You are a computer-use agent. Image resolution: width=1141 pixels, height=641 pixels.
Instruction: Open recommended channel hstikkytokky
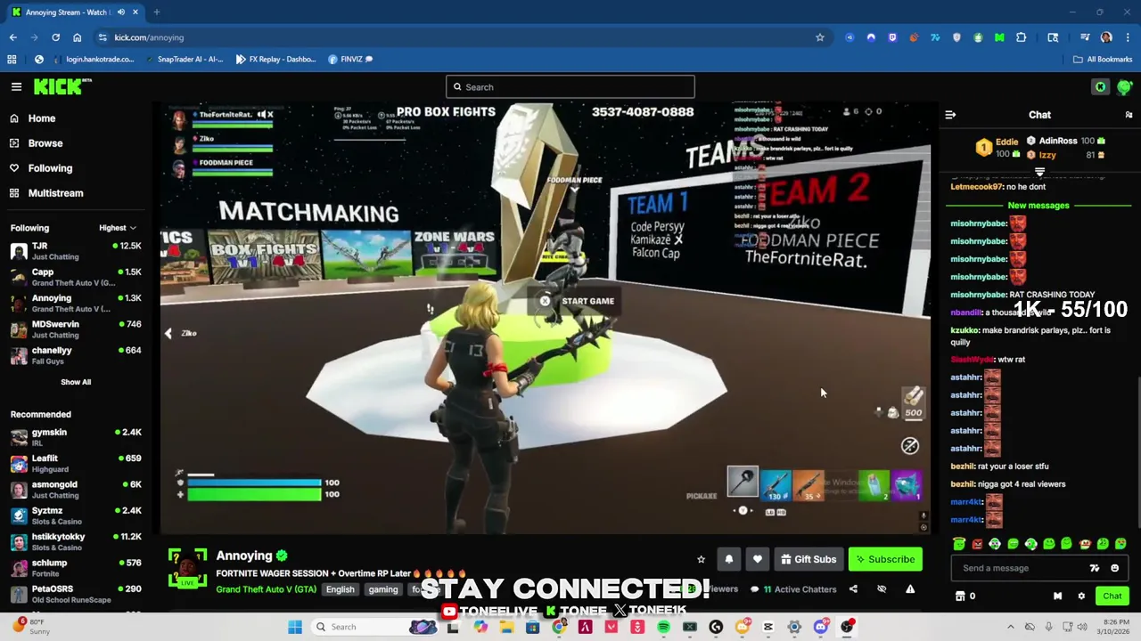[x=75, y=541]
